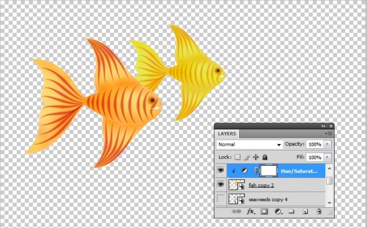Click the layers list scroll up arrow
The height and width of the screenshot is (228, 367).
tap(330, 168)
